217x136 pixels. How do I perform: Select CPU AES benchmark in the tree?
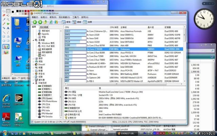pyautogui.click(x=45, y=107)
